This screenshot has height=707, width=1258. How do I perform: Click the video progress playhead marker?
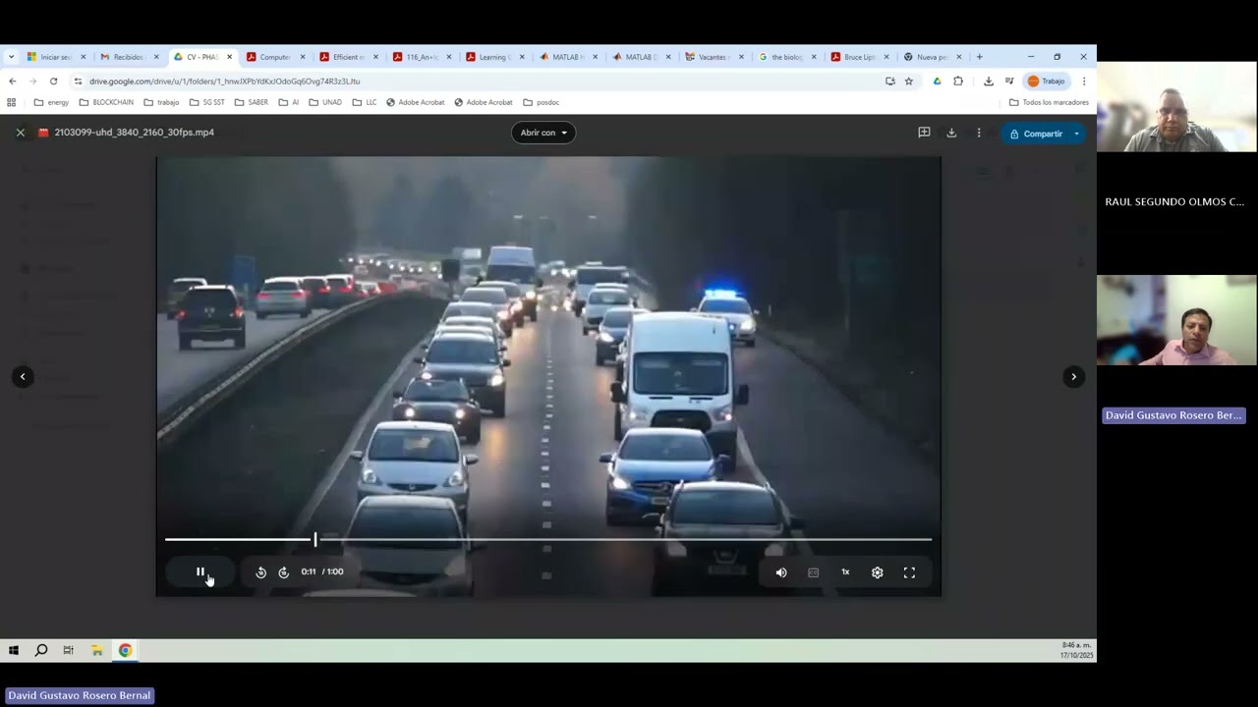[315, 539]
